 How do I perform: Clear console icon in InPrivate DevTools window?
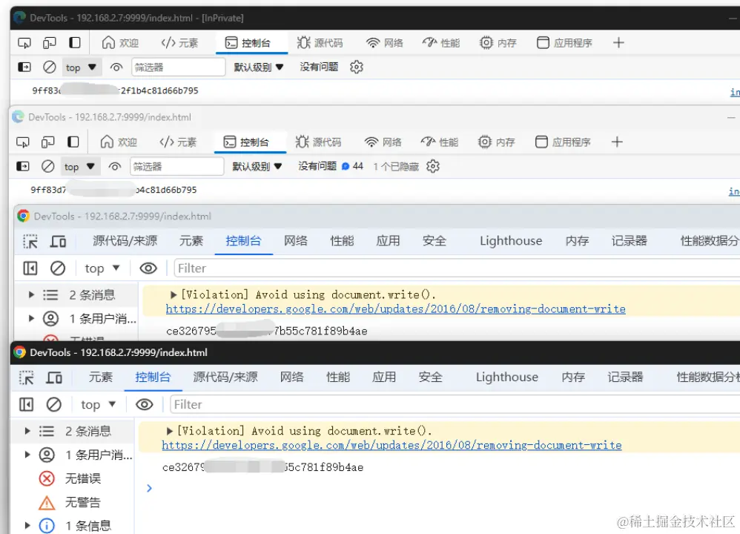tap(49, 67)
